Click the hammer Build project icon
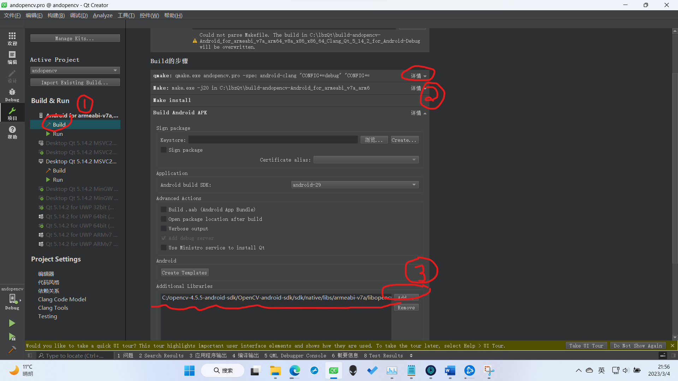 click(12, 350)
